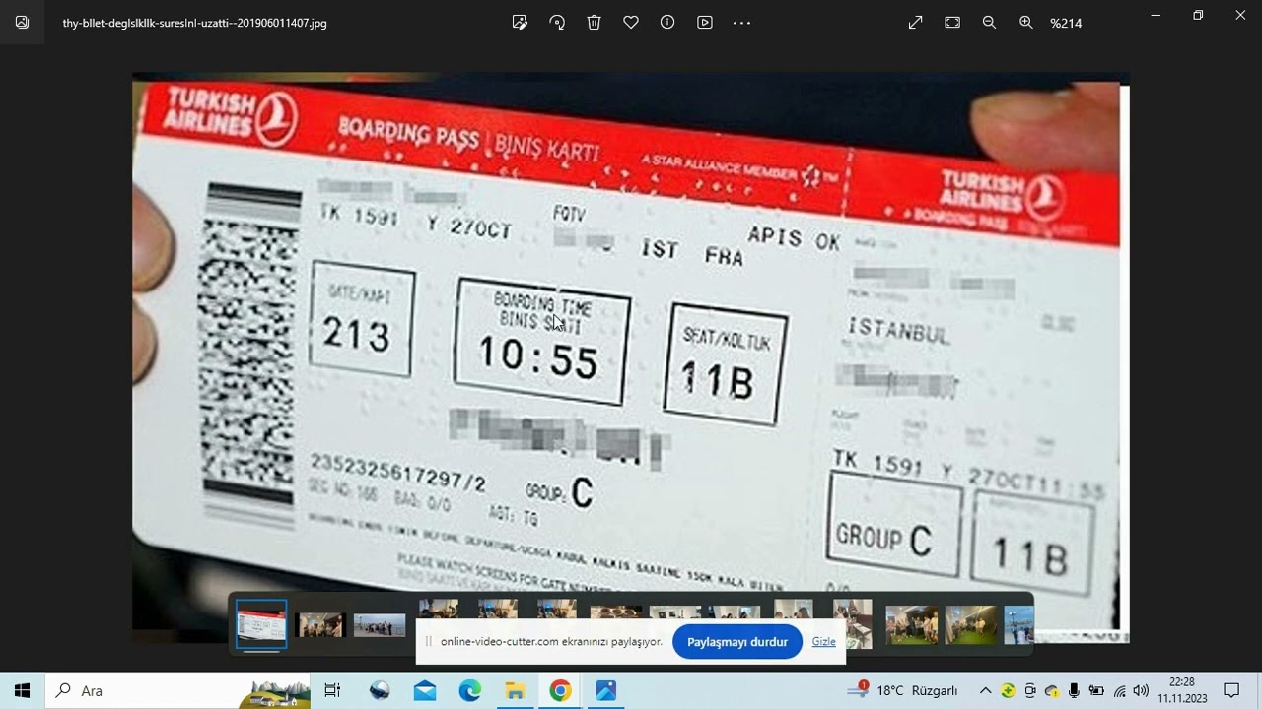Open Microsoft Edge from the taskbar
Screen dimensions: 1262x709
(470, 690)
